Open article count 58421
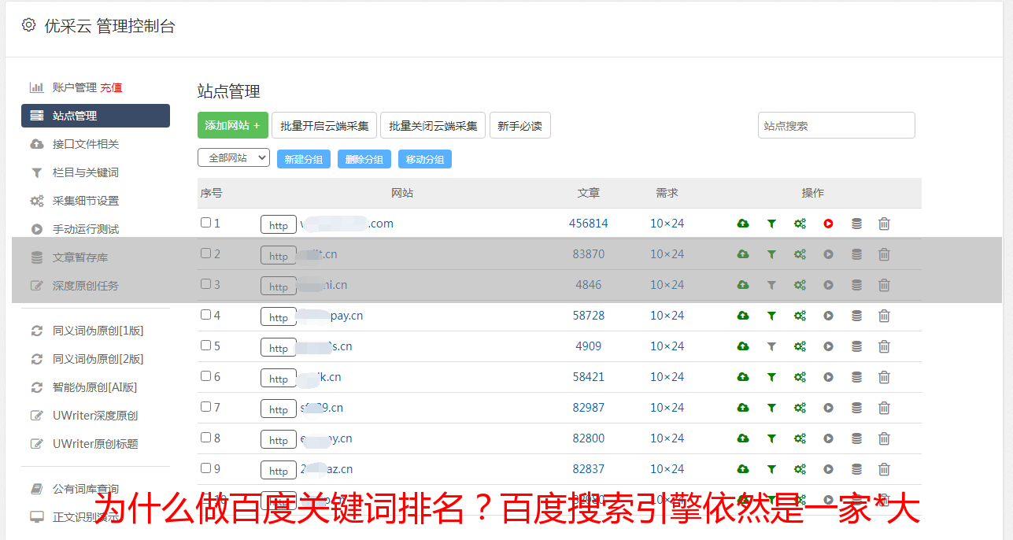Image resolution: width=1013 pixels, height=540 pixels. click(x=589, y=377)
